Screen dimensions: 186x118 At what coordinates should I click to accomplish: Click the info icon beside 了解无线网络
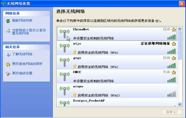[8, 54]
